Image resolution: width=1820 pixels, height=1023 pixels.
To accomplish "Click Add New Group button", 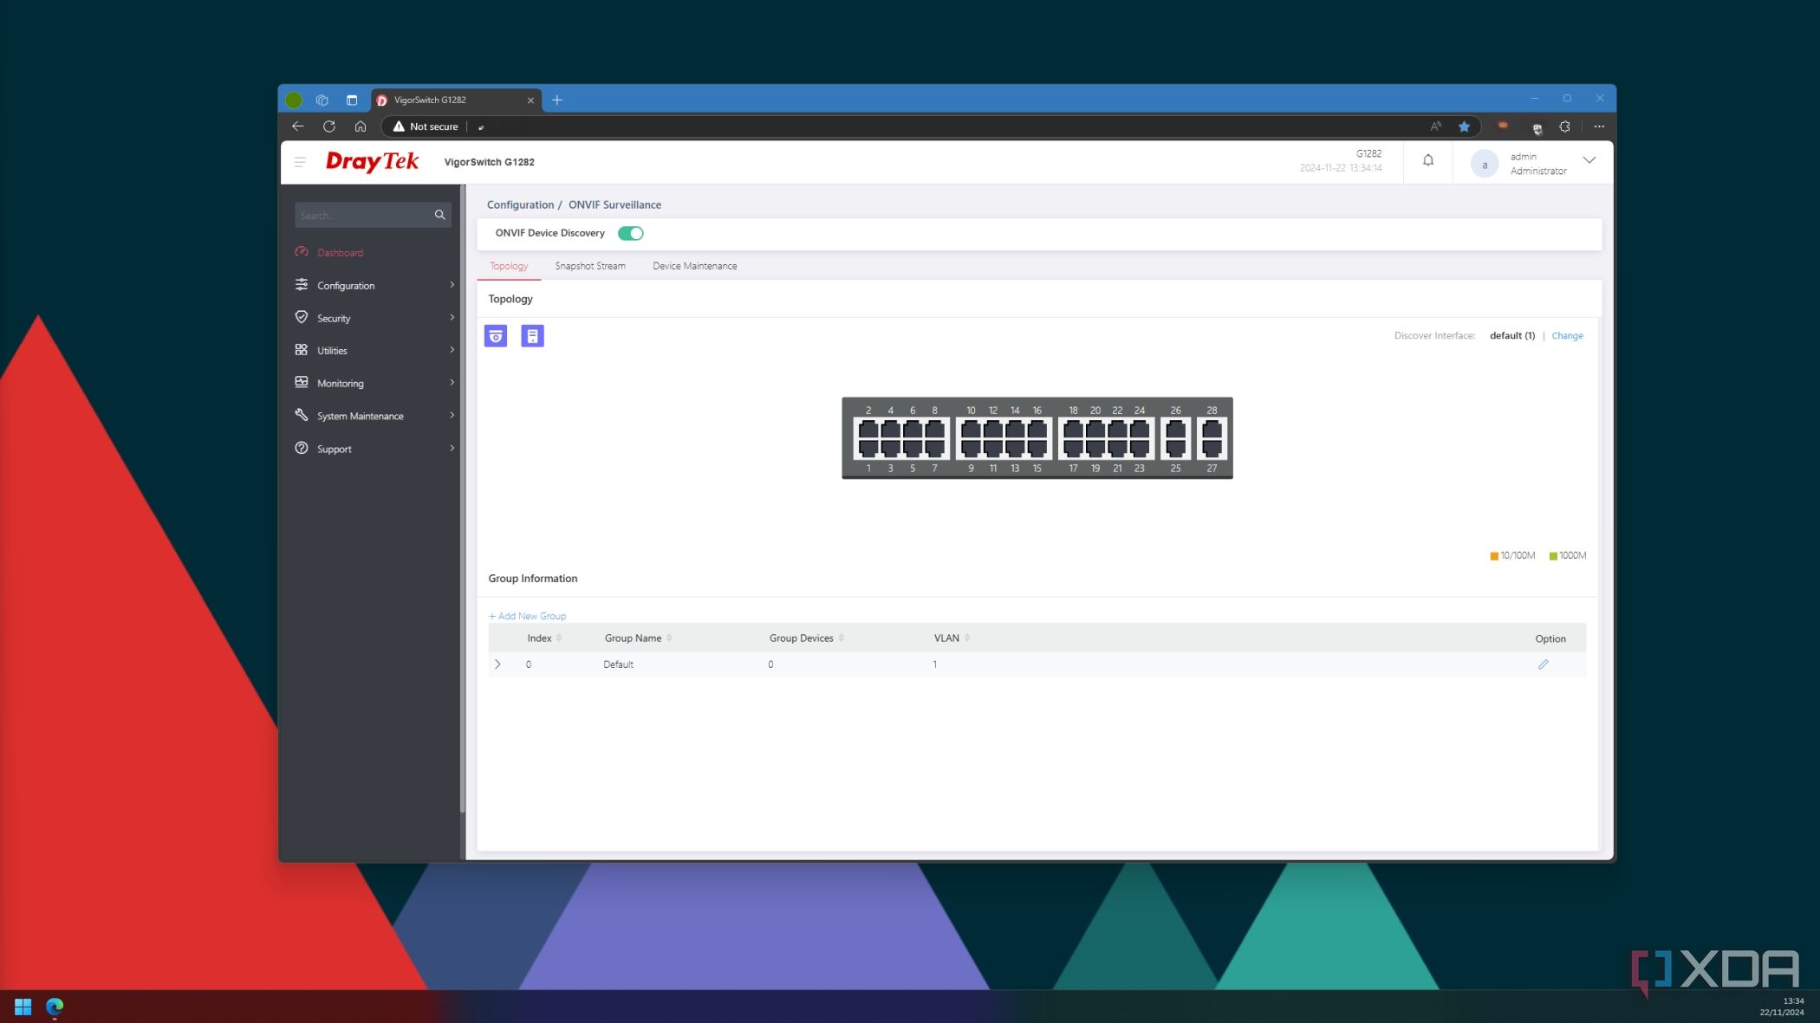I will [x=528, y=616].
